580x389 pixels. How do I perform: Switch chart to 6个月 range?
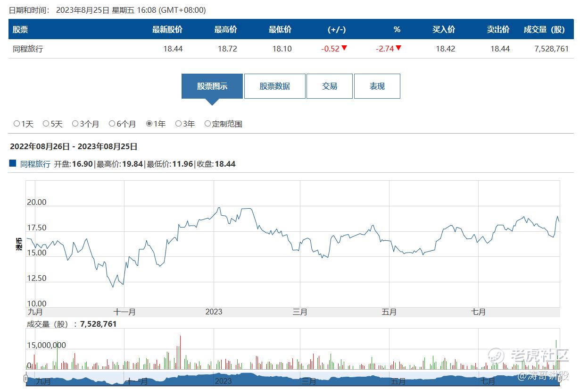pyautogui.click(x=112, y=124)
